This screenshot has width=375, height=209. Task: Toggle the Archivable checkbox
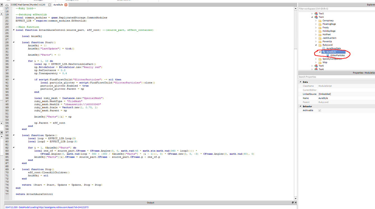pyautogui.click(x=320, y=111)
